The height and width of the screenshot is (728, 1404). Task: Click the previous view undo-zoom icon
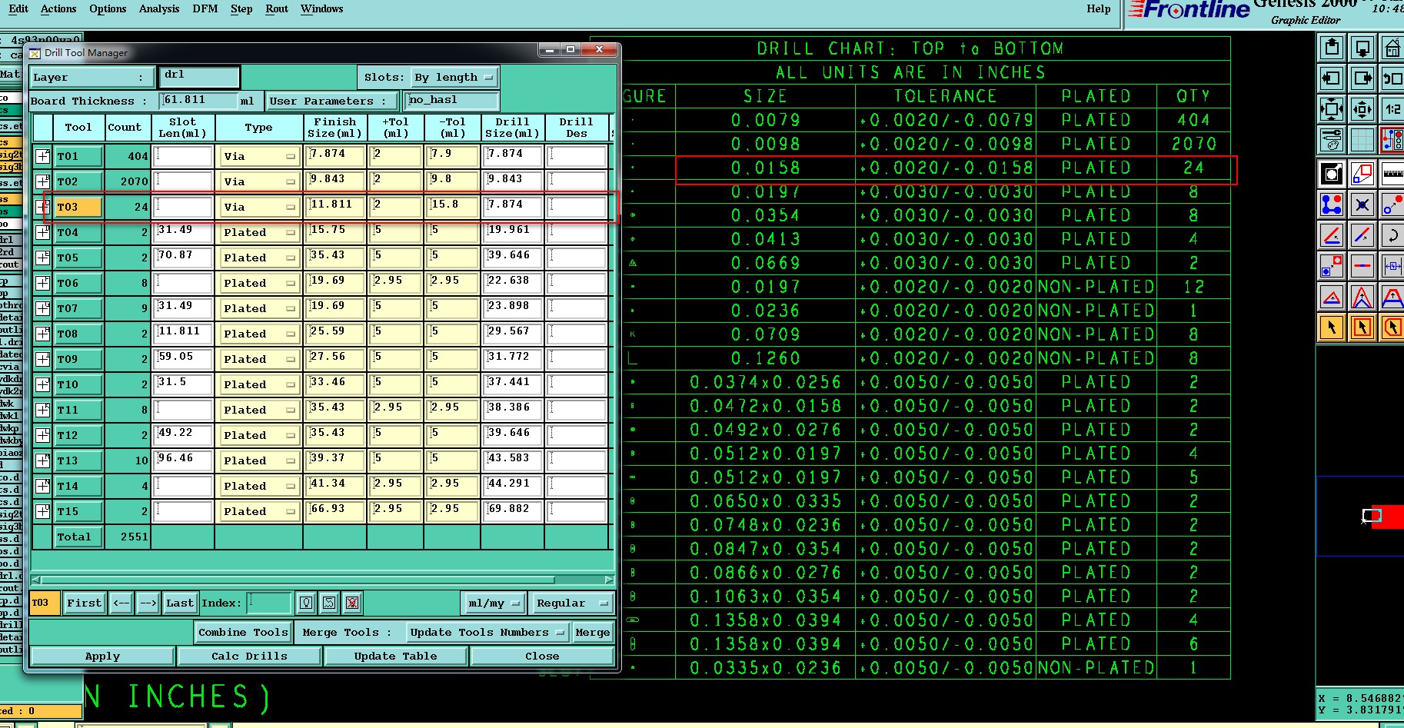point(1392,78)
